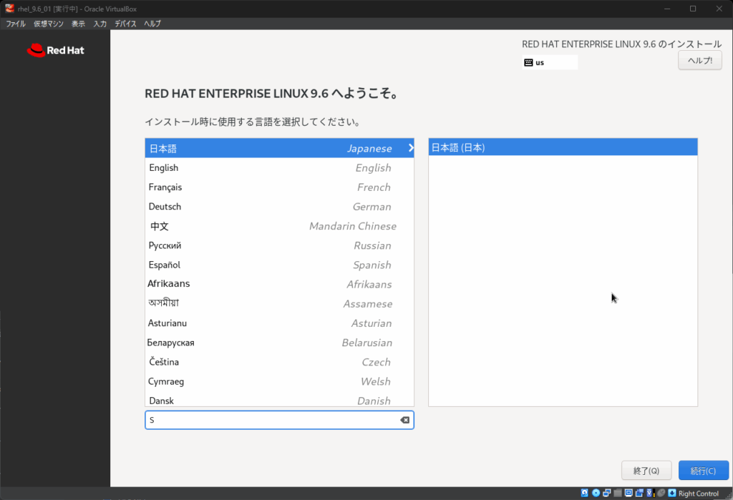This screenshot has height=500, width=733.
Task: Click the host key arrow icon
Action: [672, 493]
